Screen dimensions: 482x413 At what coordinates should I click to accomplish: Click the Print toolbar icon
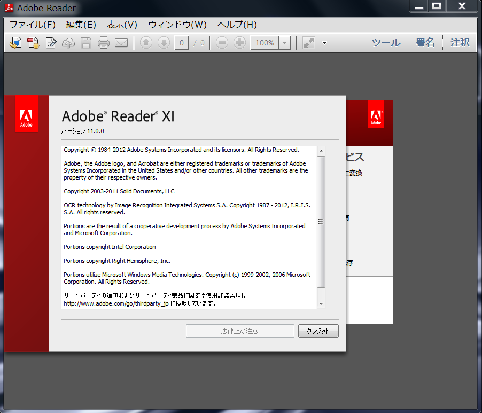104,43
